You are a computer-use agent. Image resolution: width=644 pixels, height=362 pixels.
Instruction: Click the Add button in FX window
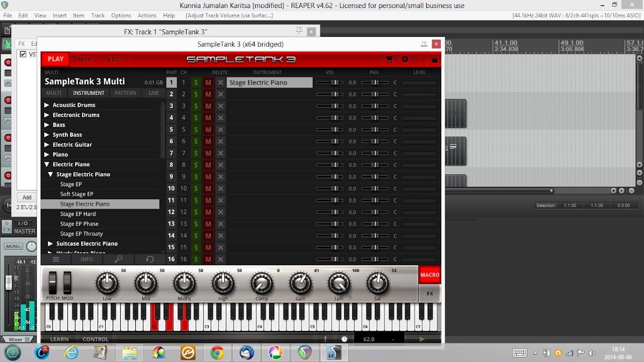pyautogui.click(x=27, y=198)
